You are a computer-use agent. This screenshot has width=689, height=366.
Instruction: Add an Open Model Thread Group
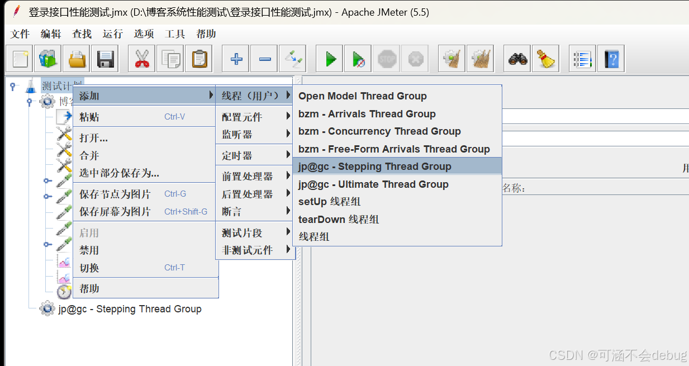397,96
